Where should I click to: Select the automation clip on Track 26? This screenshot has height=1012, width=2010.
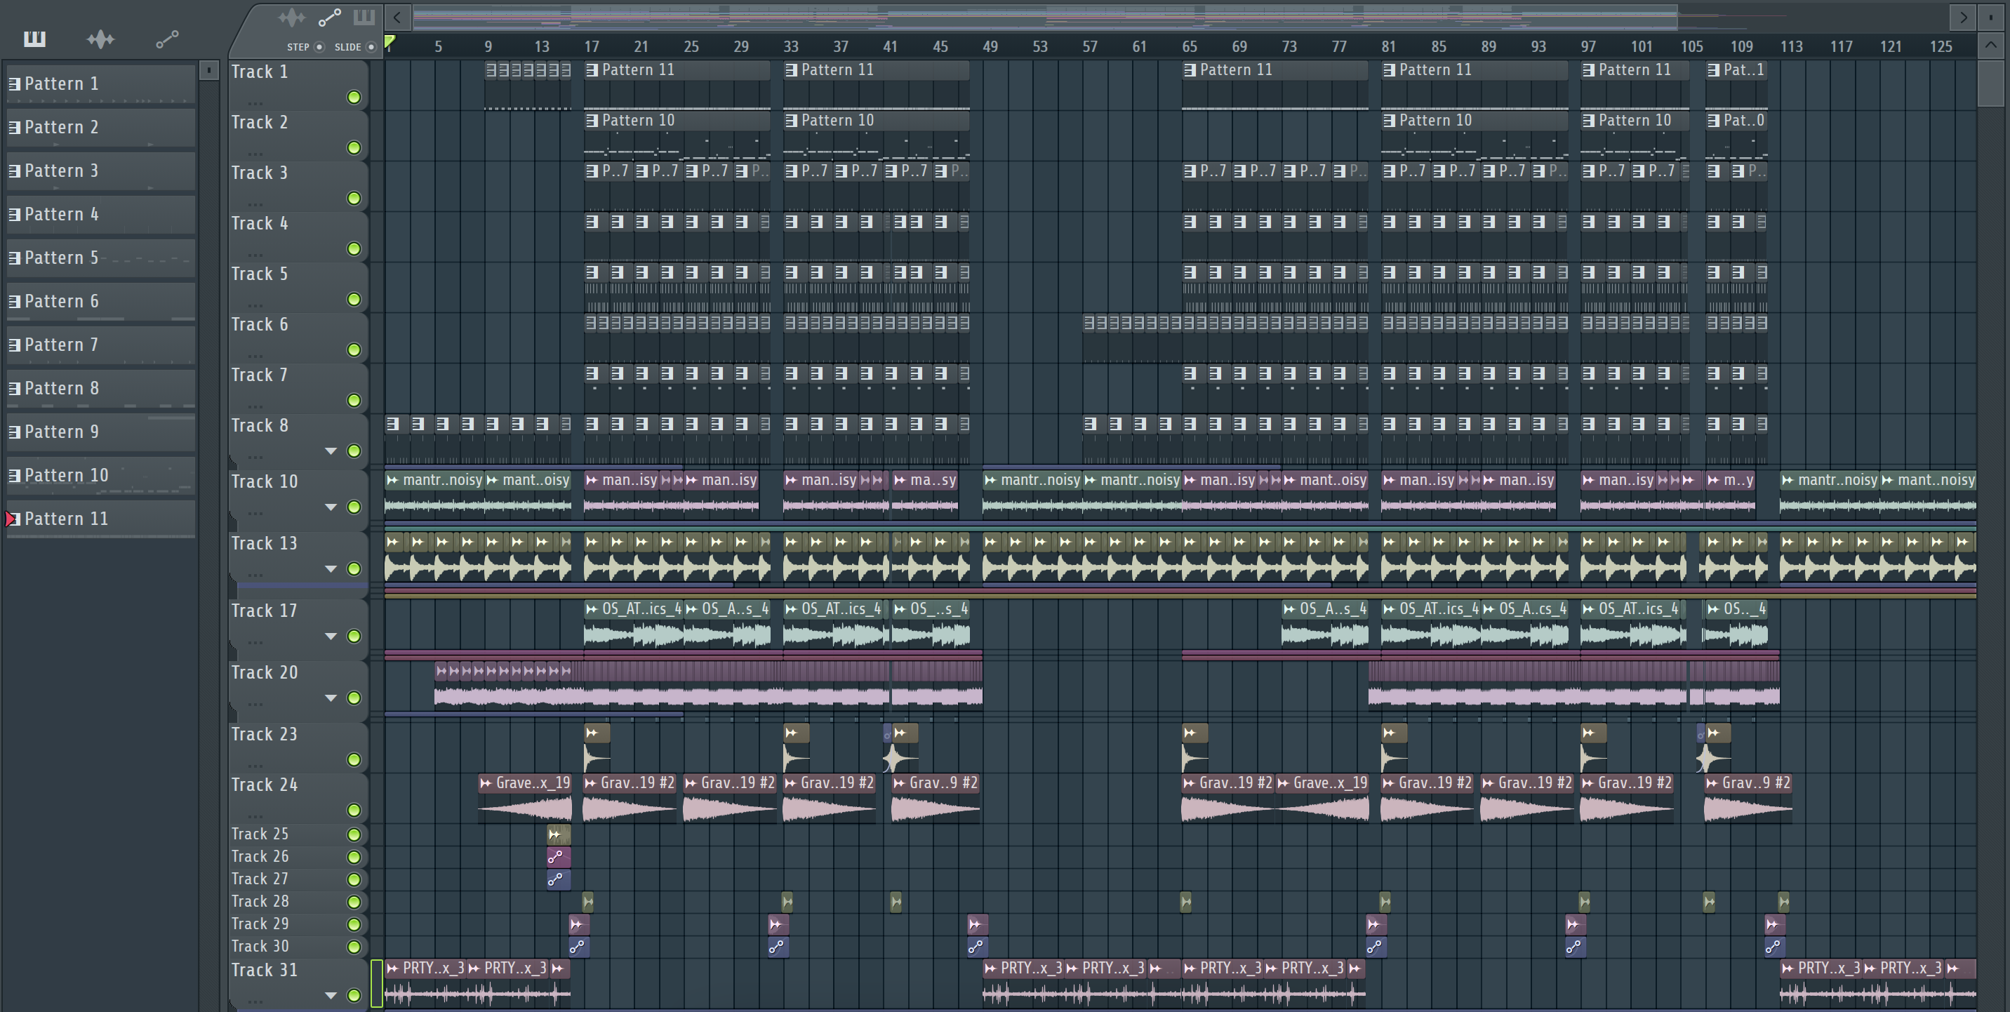point(559,857)
